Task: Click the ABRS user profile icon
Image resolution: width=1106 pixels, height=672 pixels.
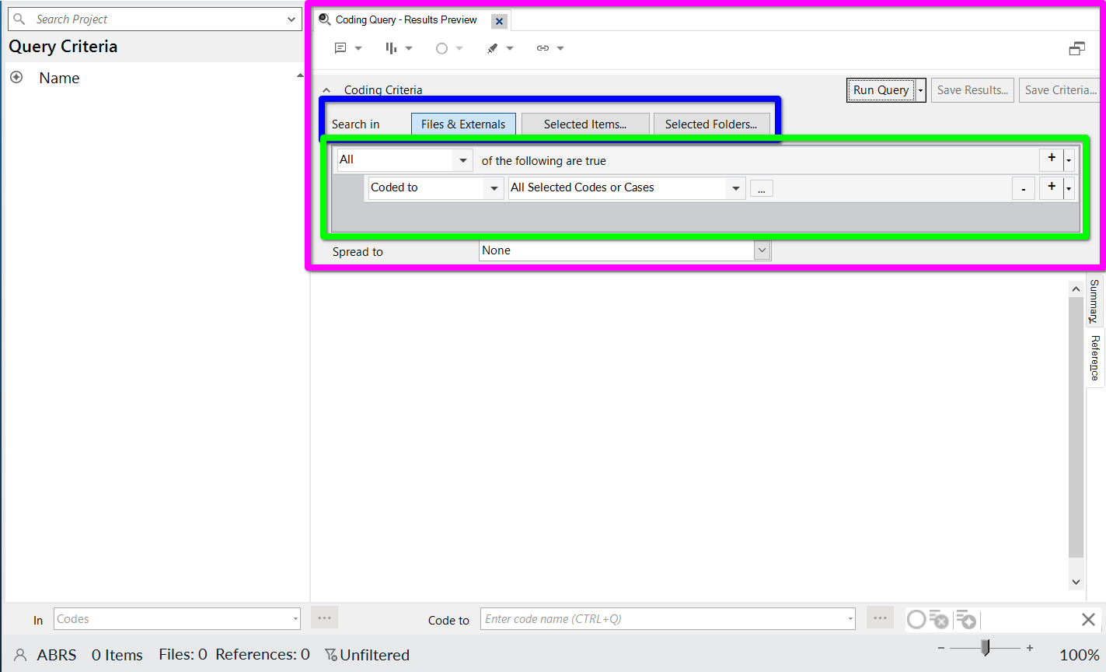Action: 21,655
